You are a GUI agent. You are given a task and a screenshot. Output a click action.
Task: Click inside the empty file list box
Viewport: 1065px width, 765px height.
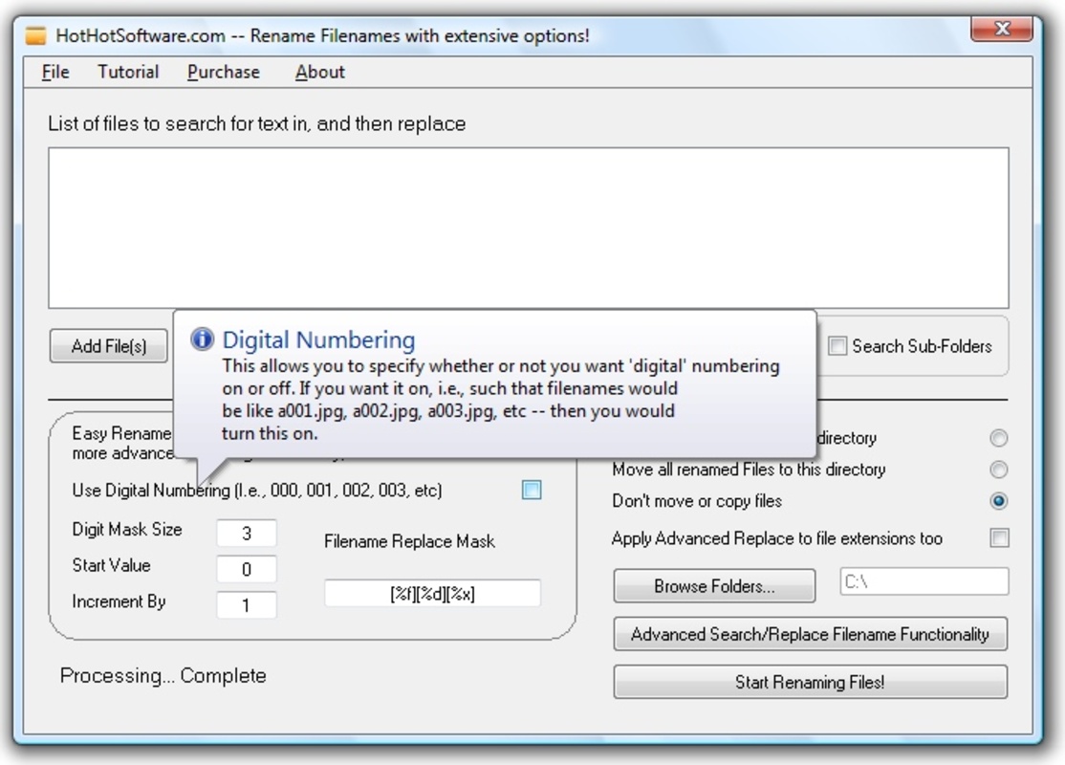click(x=529, y=228)
